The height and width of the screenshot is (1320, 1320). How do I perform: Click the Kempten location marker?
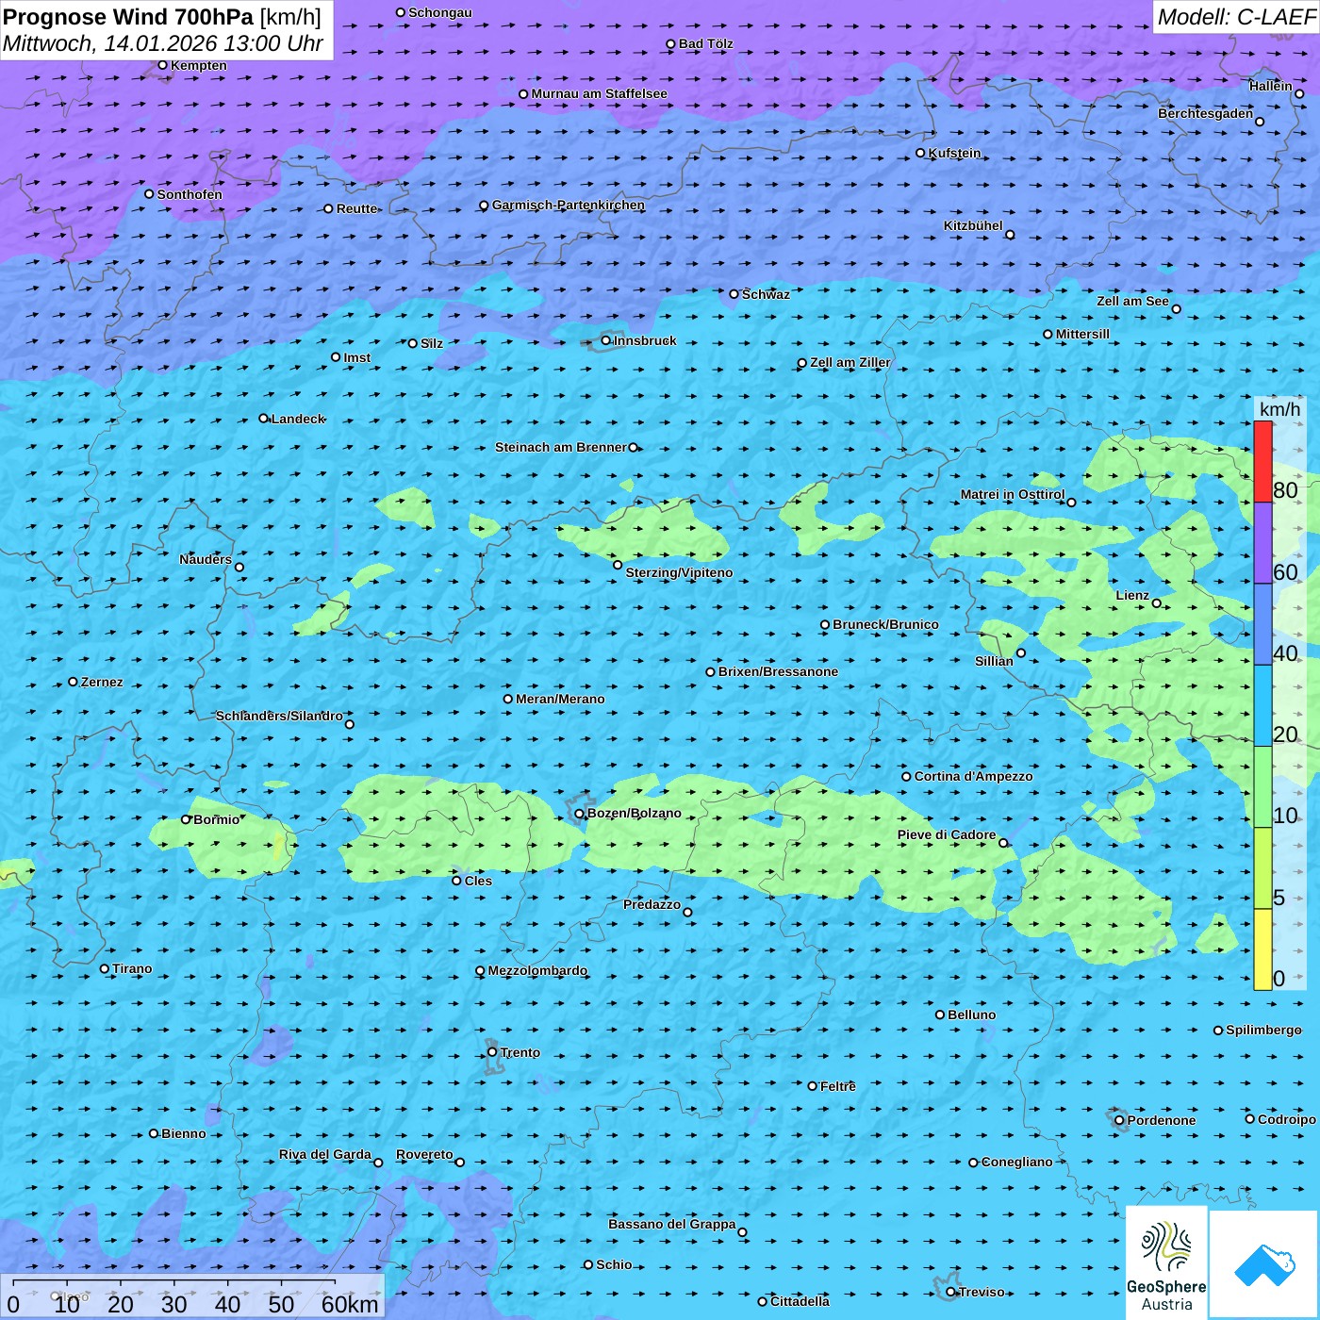[162, 65]
